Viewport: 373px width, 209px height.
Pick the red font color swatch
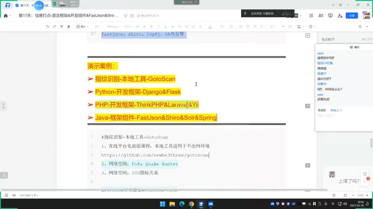[x=210, y=26]
